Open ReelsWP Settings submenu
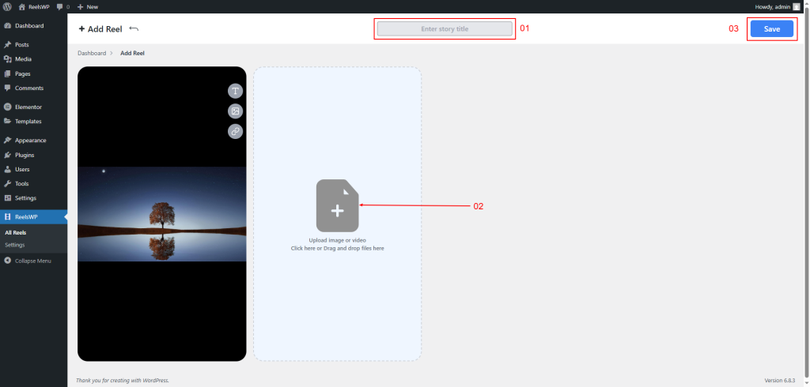Viewport: 810px width, 387px height. tap(15, 245)
